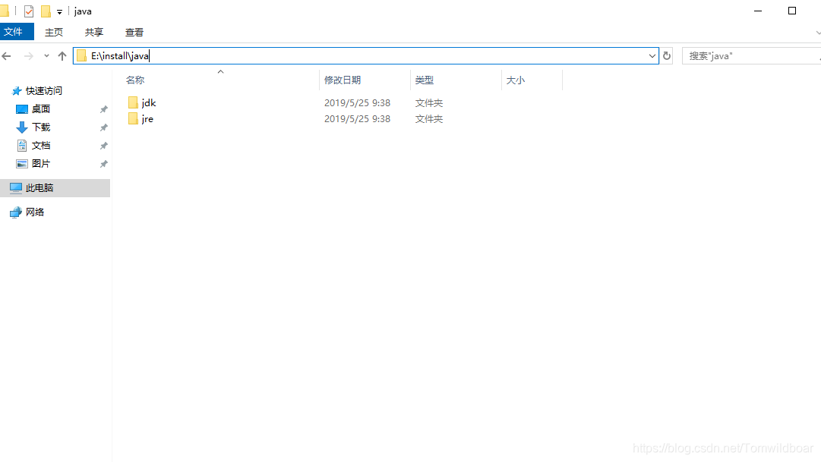Image resolution: width=821 pixels, height=462 pixels.
Task: Click the 此电脑 computer icon
Action: (16, 187)
